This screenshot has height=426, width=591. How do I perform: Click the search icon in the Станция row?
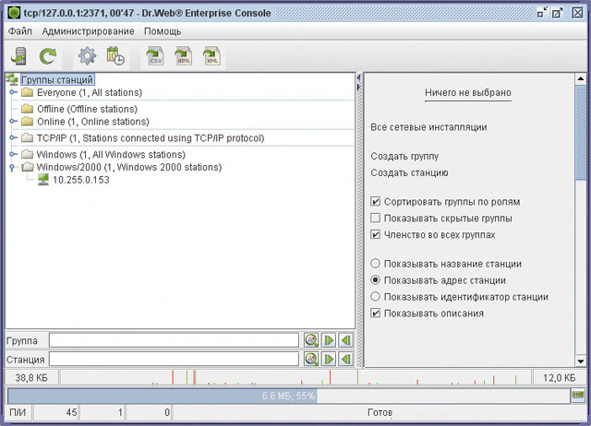click(x=311, y=359)
